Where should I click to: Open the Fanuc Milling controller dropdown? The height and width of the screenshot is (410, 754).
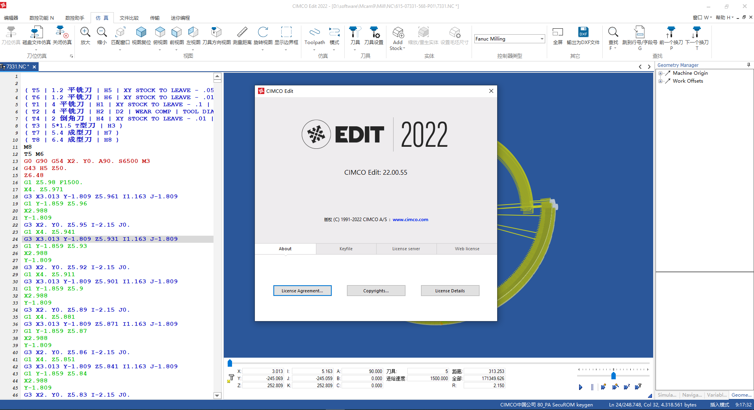pyautogui.click(x=542, y=39)
